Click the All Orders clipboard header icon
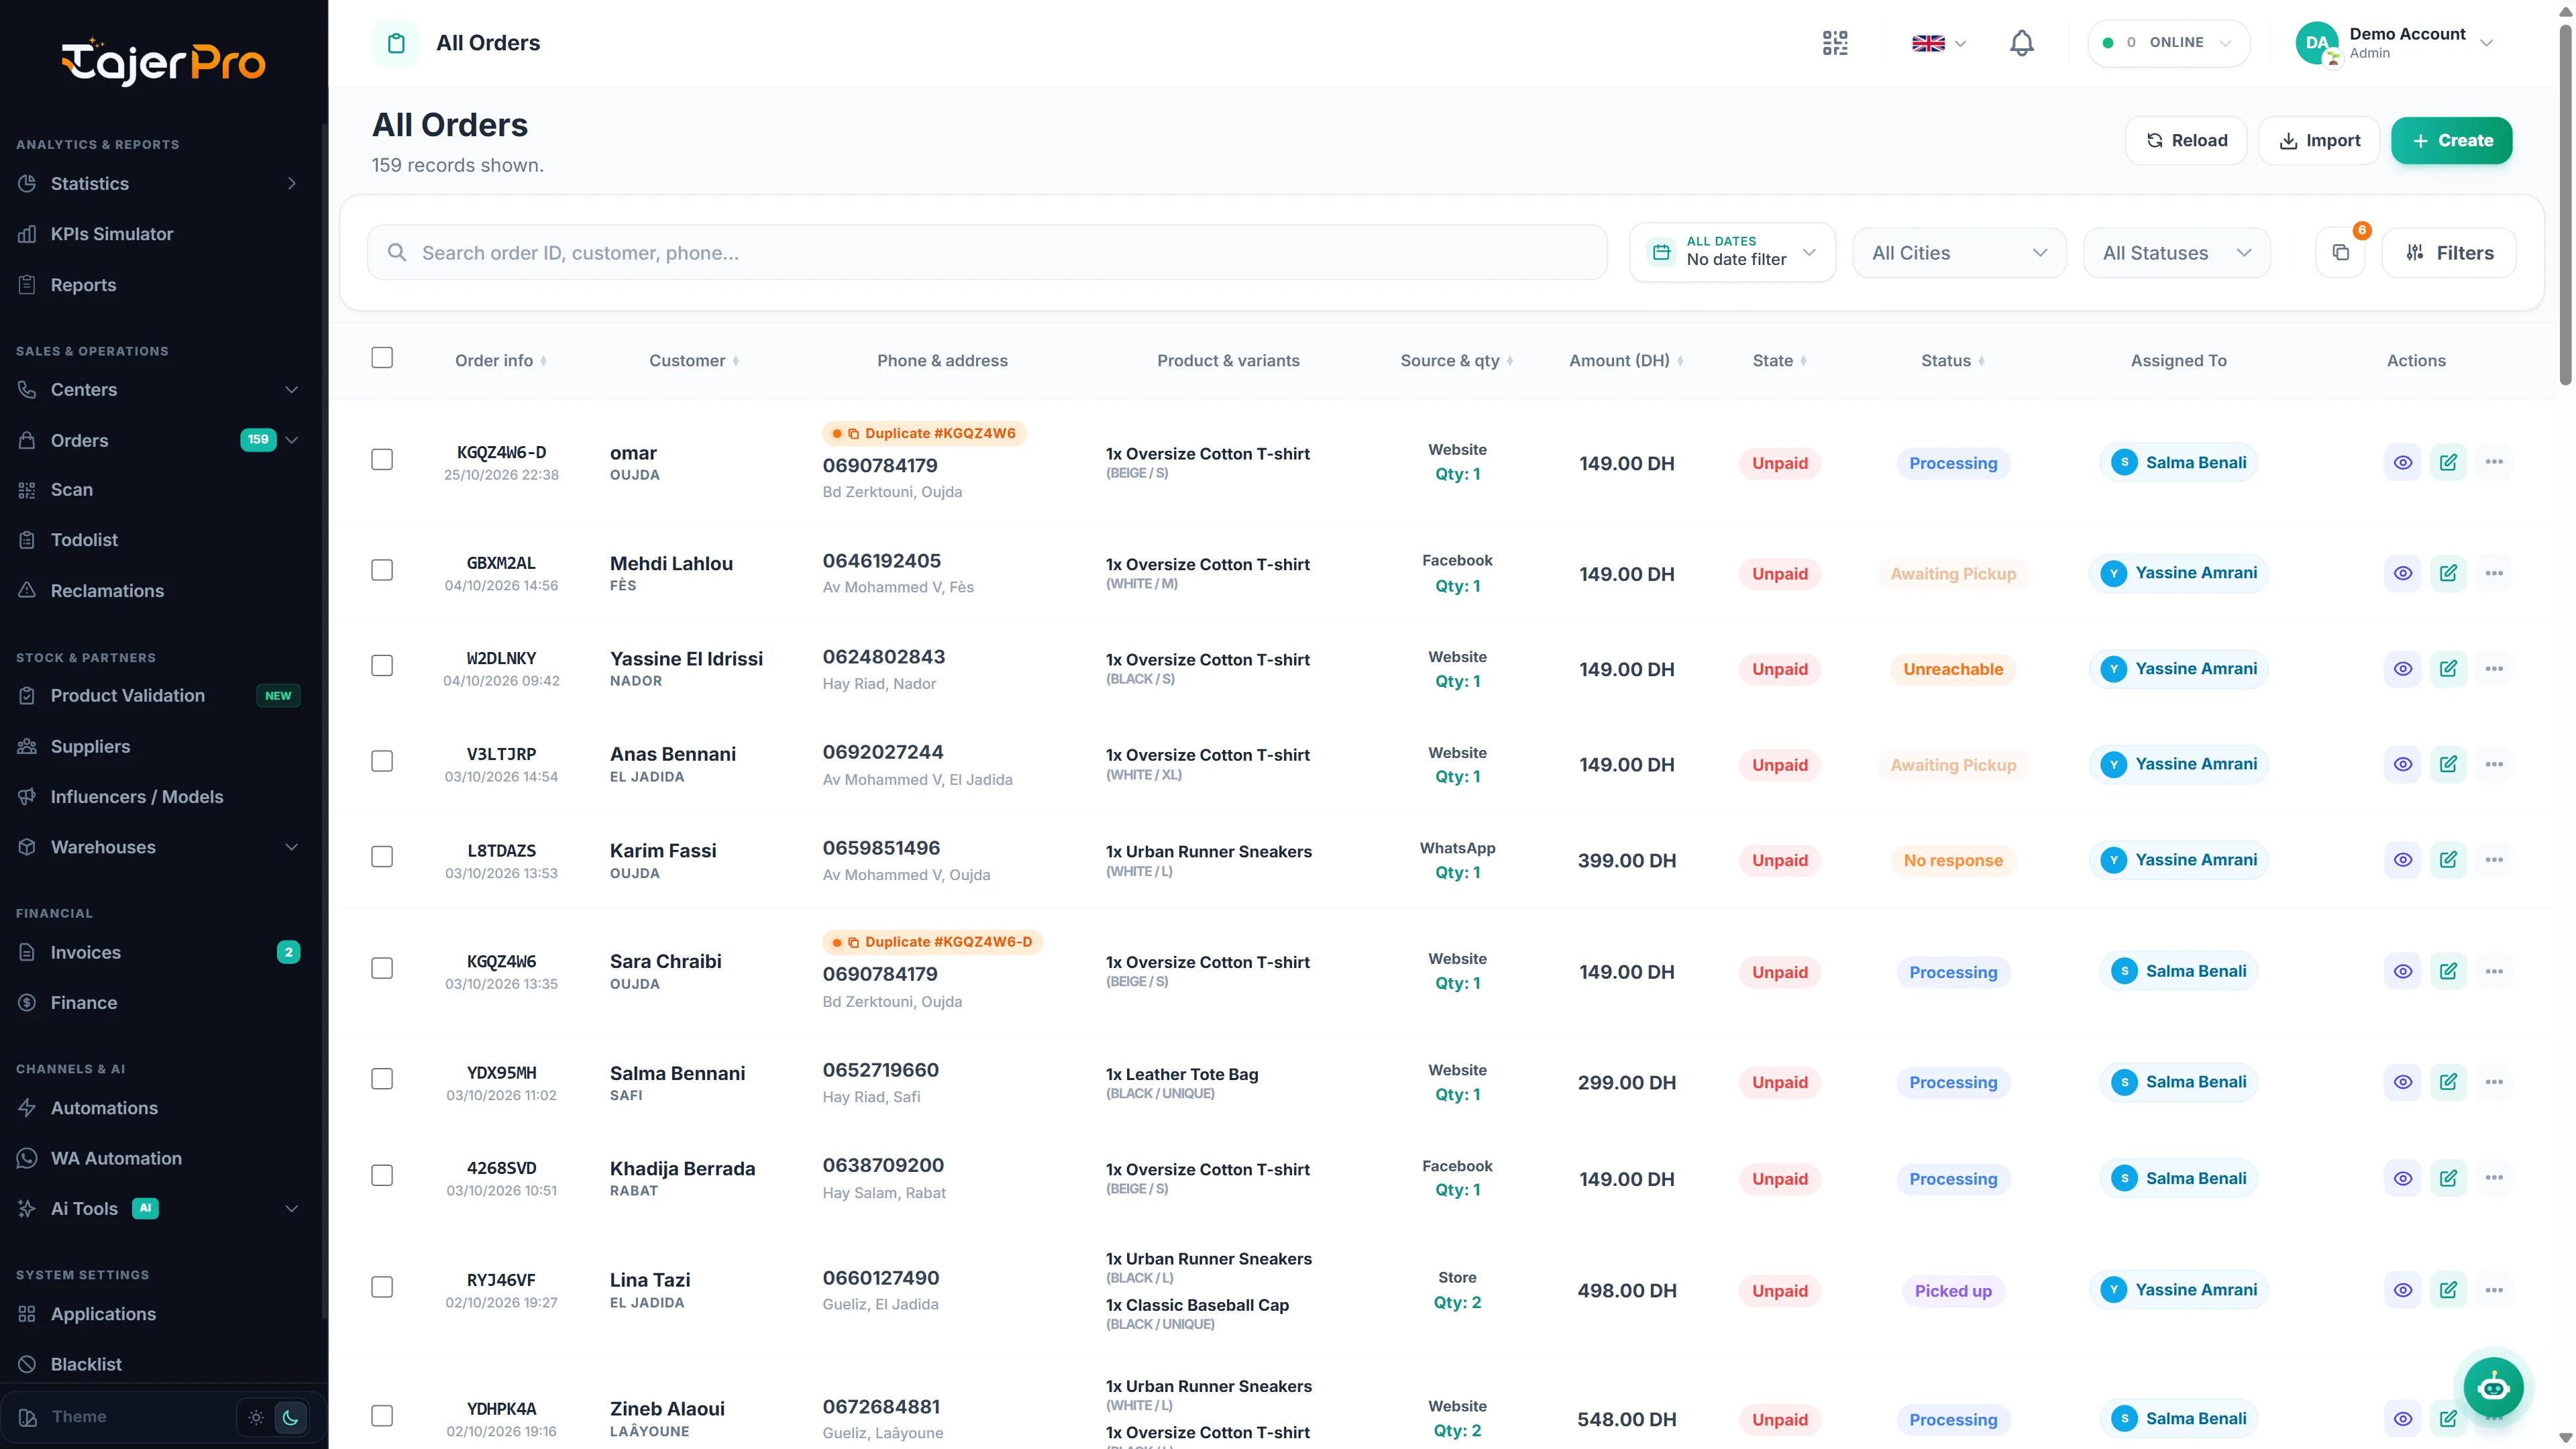 click(x=396, y=43)
